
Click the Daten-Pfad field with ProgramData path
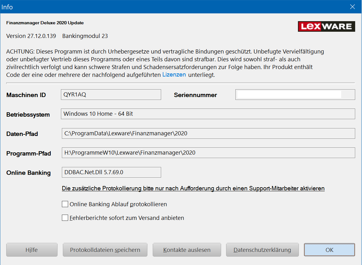[208, 133]
